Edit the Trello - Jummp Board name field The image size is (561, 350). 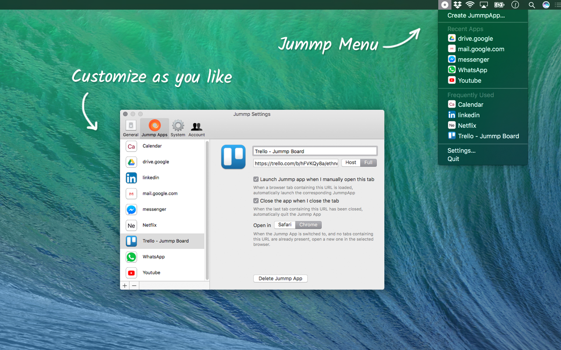(315, 151)
